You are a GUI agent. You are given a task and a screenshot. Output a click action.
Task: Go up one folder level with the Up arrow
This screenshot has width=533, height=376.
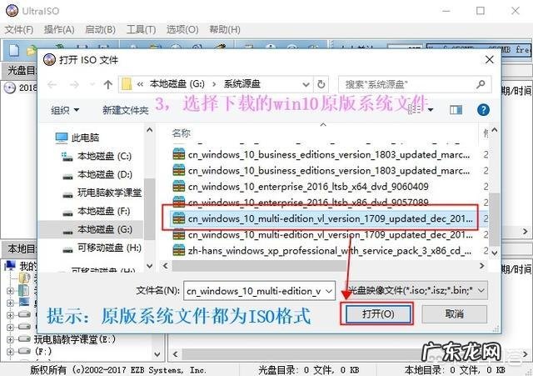pos(108,84)
